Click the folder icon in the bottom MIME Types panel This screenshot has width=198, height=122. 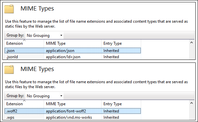pos(9,69)
